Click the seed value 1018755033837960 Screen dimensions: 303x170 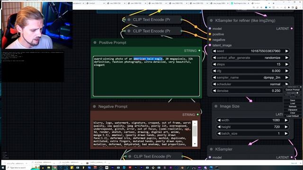(266, 51)
